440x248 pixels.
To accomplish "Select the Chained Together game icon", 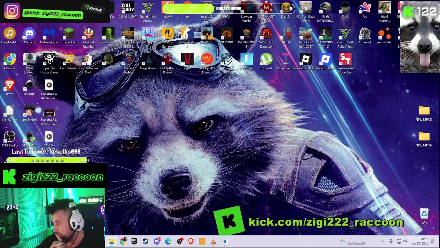I will click(x=88, y=38).
